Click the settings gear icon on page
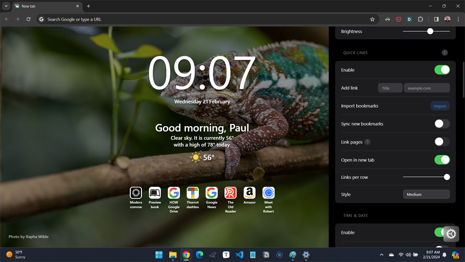 point(451,234)
